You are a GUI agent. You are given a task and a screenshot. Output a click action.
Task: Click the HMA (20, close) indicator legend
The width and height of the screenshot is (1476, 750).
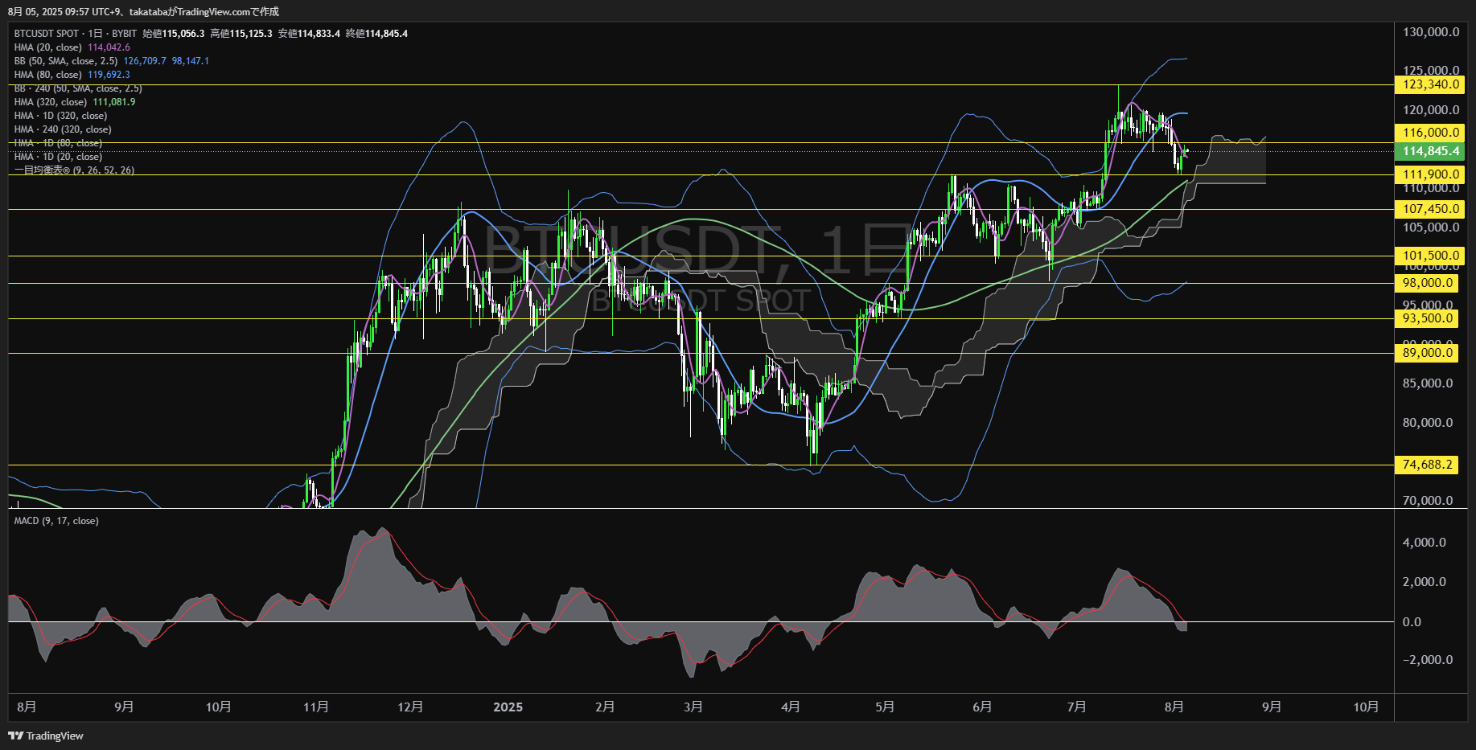point(47,47)
